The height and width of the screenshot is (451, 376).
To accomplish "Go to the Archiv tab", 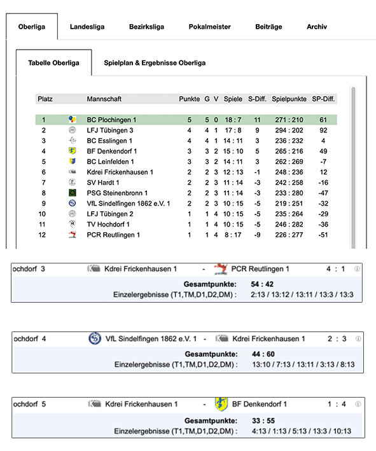I will [317, 27].
